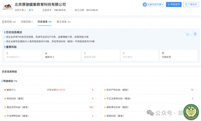The height and width of the screenshot is (121, 201).
Task: Click the 历史信息明细 heading
Action: (9, 72)
